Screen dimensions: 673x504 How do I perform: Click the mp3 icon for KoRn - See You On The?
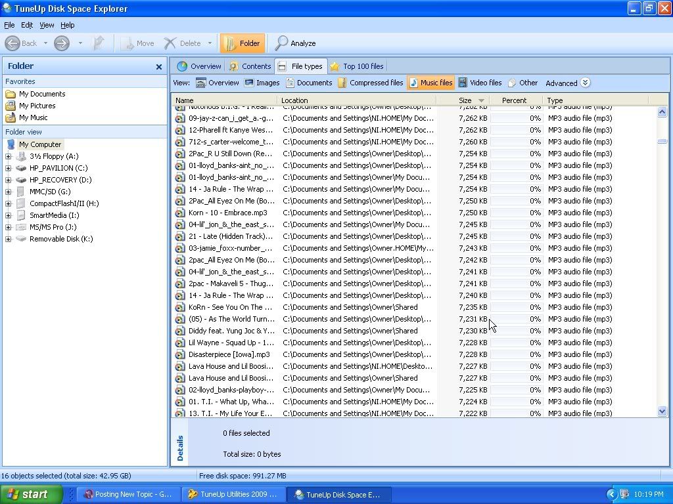coord(180,307)
